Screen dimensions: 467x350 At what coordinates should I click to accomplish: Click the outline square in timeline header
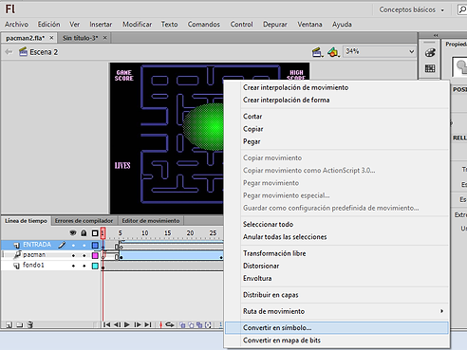pyautogui.click(x=95, y=233)
